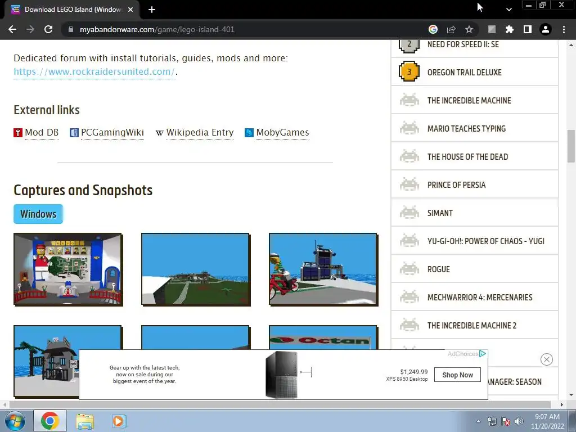Click the browser forward arrow
Viewport: 576px width, 432px height.
pyautogui.click(x=30, y=29)
